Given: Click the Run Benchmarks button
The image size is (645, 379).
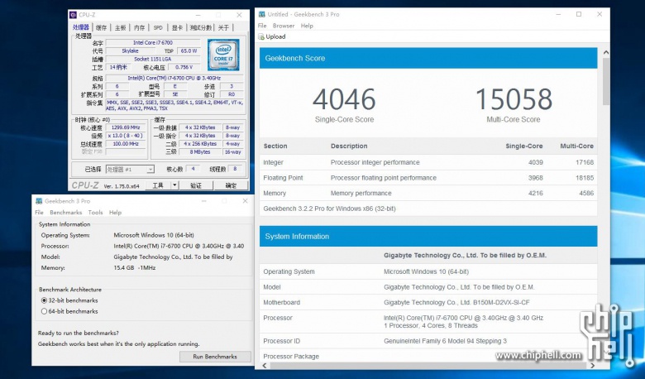Looking at the screenshot, I should (215, 357).
